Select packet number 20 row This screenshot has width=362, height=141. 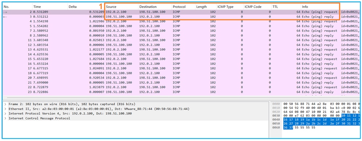(181, 78)
